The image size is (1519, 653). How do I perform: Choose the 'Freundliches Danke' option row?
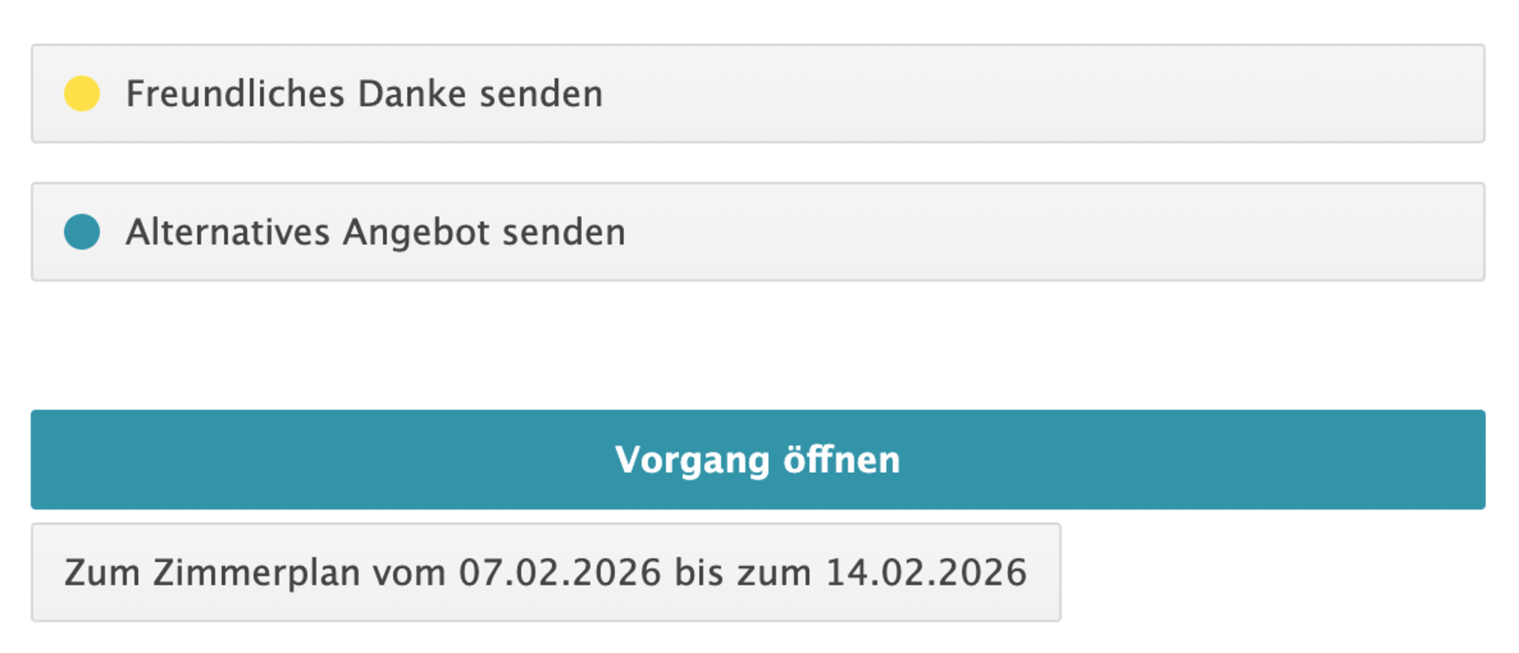click(757, 94)
